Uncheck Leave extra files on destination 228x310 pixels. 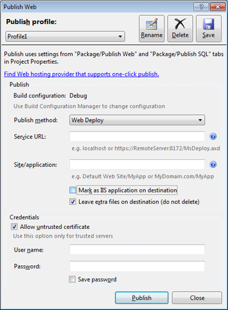coord(73,201)
